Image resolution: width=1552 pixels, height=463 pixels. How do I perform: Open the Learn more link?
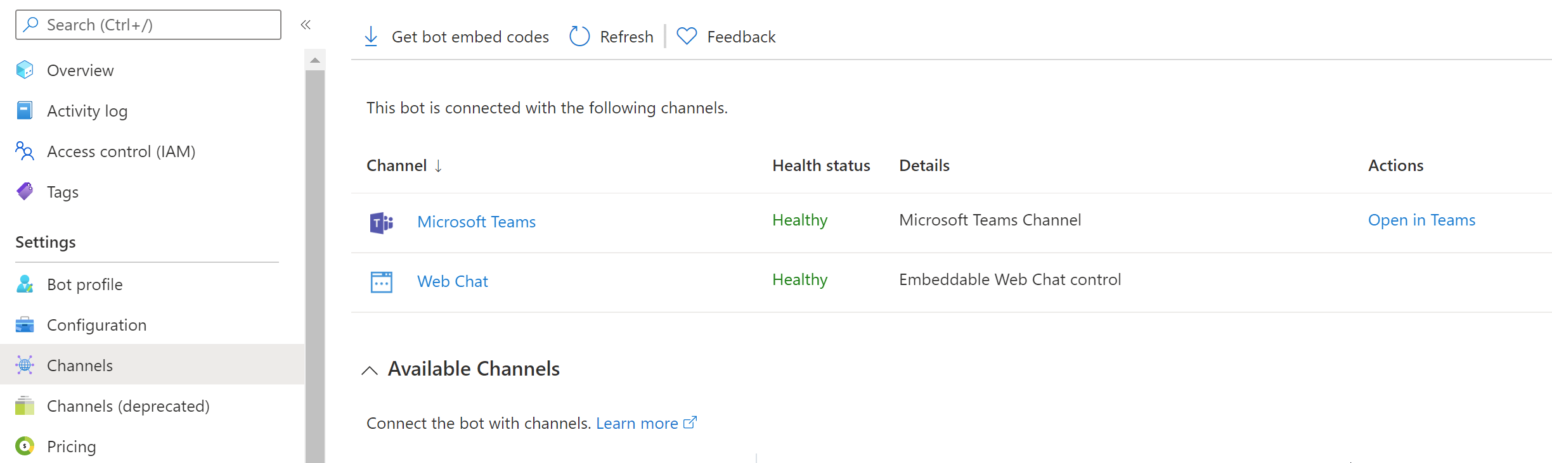(637, 423)
